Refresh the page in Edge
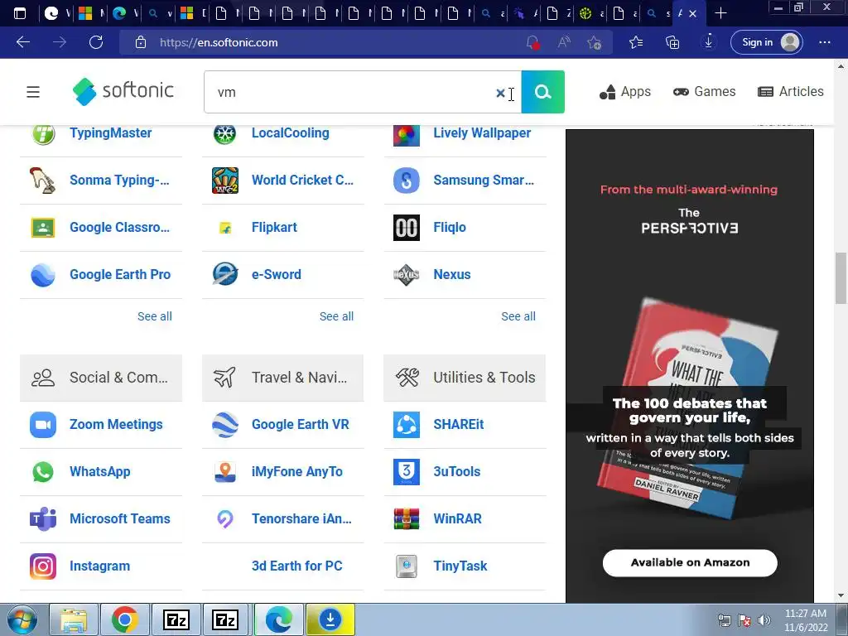Viewport: 848px width, 636px height. pos(96,42)
